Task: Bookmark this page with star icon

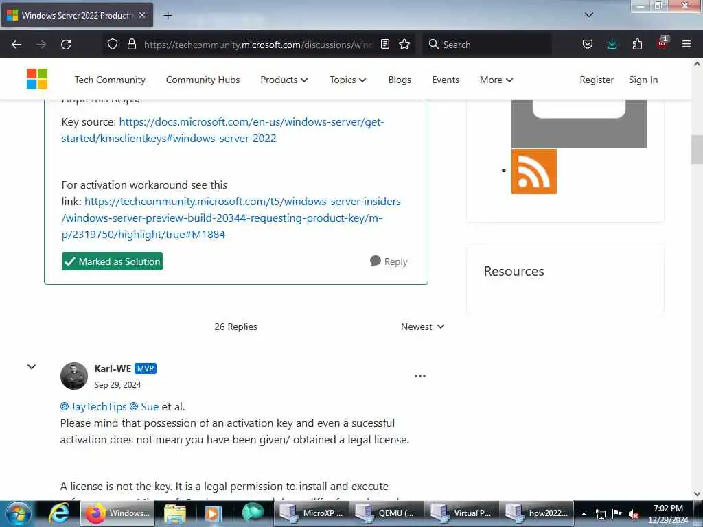Action: [404, 44]
